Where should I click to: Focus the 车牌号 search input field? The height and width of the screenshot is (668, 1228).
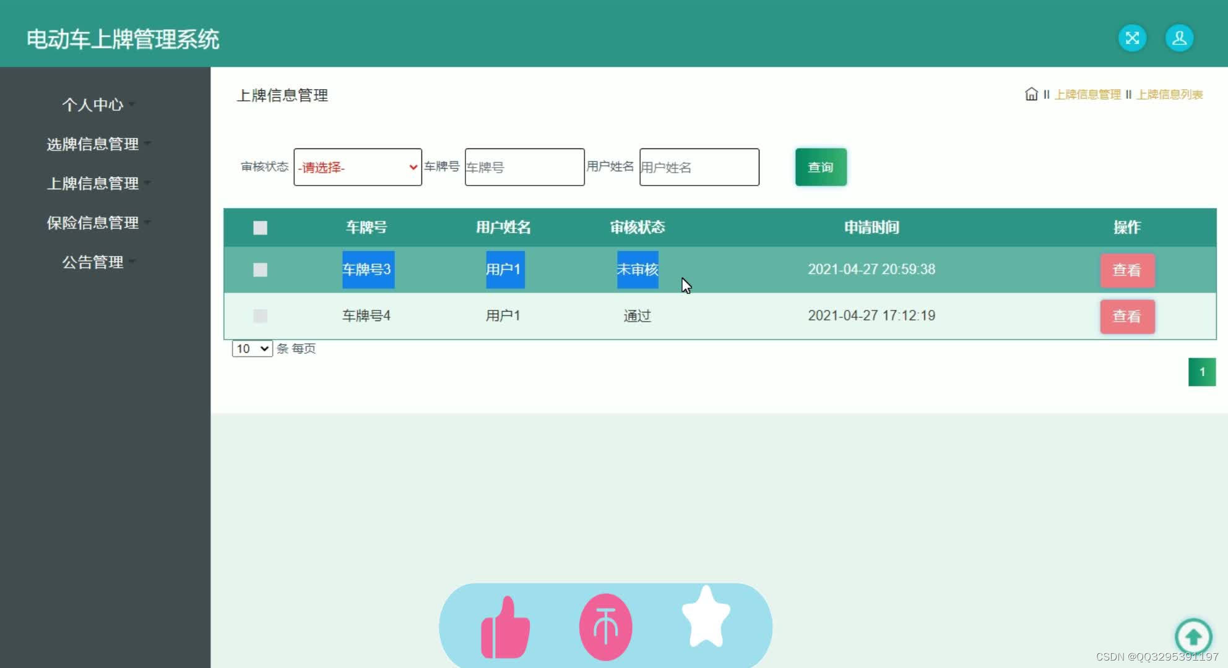(525, 167)
